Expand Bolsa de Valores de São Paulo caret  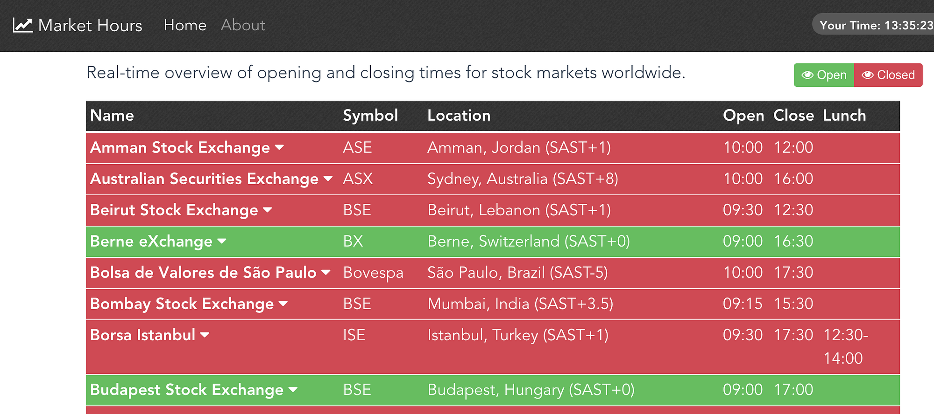pyautogui.click(x=326, y=273)
